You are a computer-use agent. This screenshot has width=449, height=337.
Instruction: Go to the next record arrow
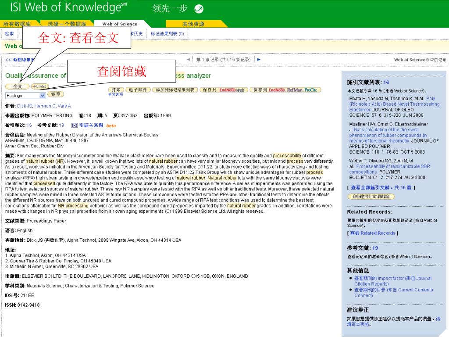259,60
